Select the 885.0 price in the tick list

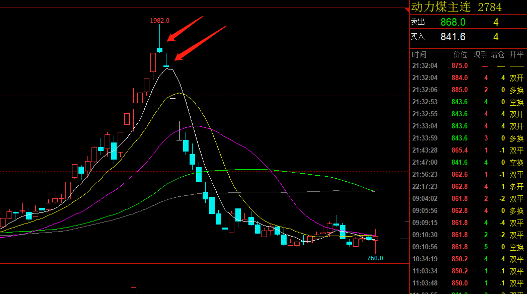click(x=460, y=90)
